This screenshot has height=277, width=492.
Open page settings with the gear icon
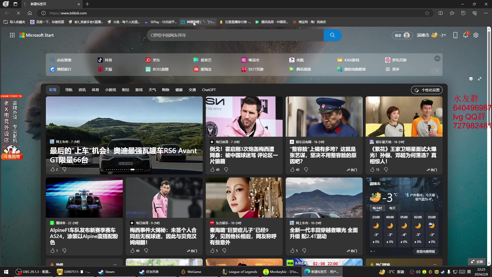click(476, 35)
